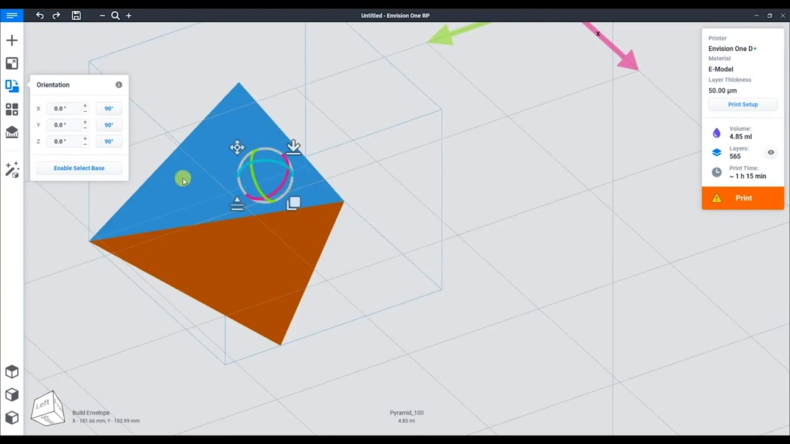The width and height of the screenshot is (790, 444).
Task: Minimize the Envision One RP window
Action: [x=757, y=15]
